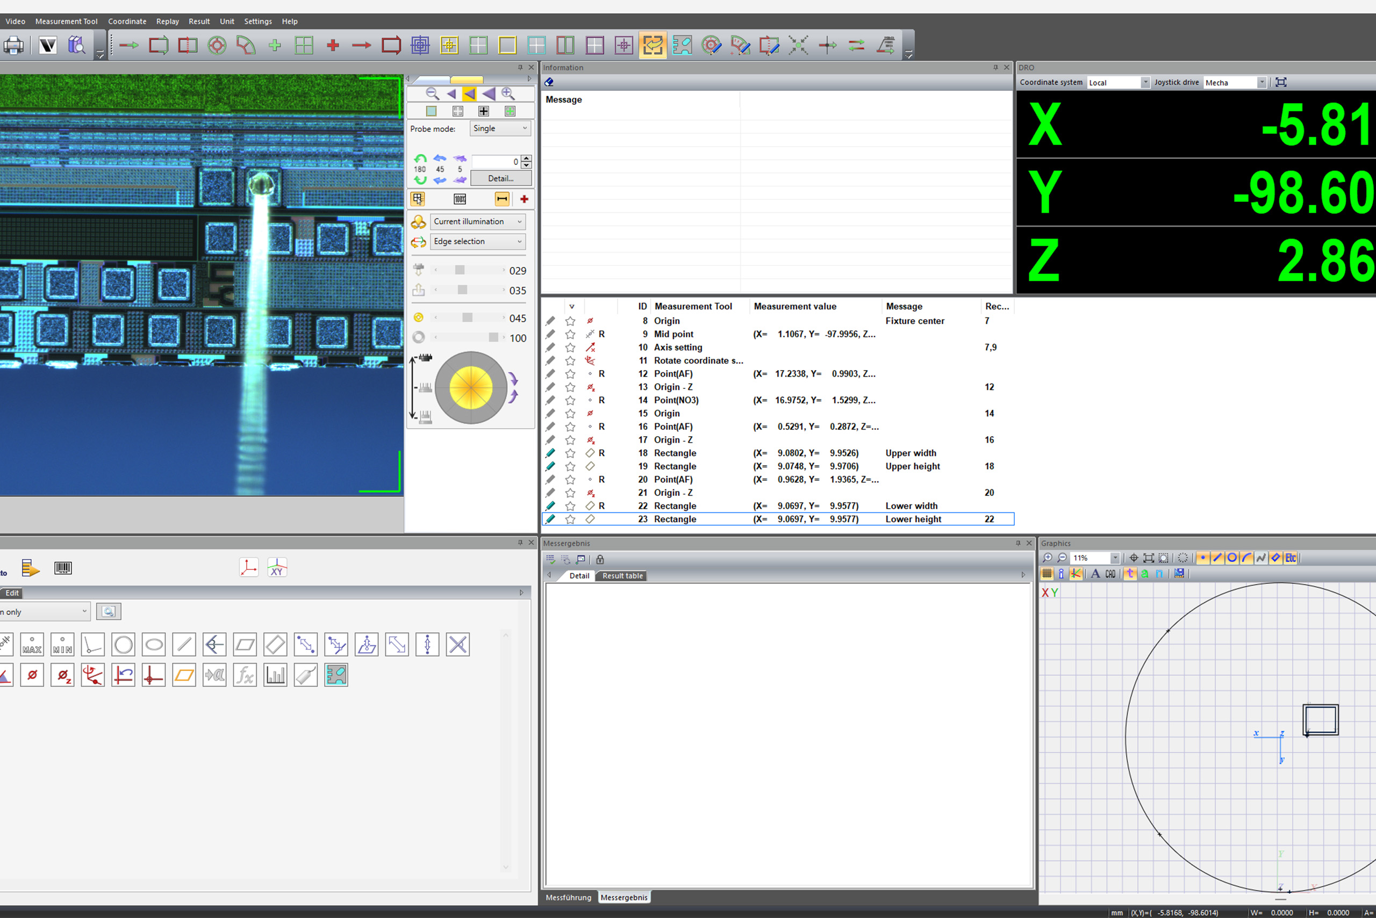Viewport: 1376px width, 918px height.
Task: Expand the Edge selection dropdown
Action: pos(477,241)
